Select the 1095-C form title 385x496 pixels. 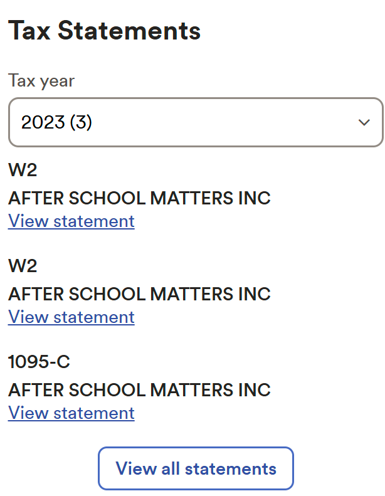point(39,362)
